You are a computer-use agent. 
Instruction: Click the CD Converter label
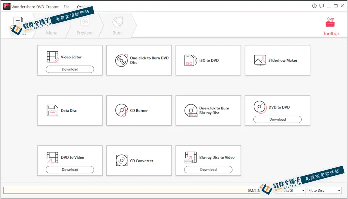point(141,161)
